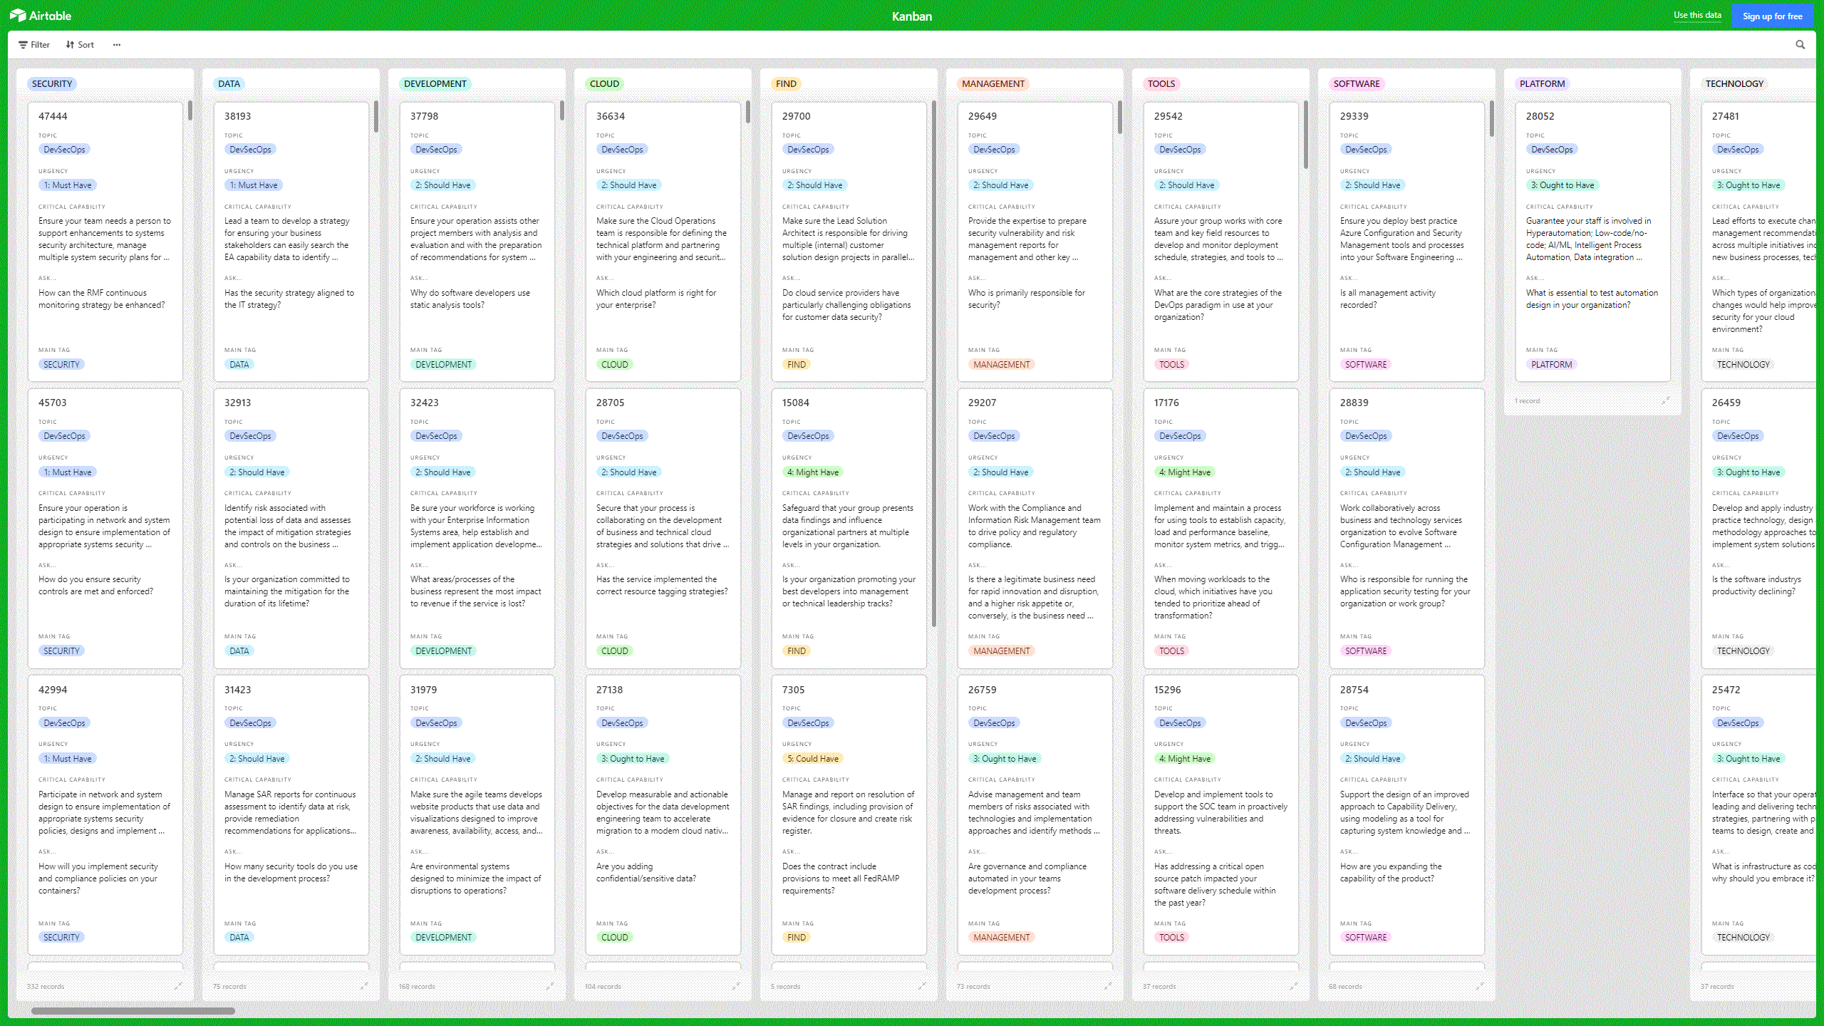Click 'Is all management activity recorded?' text
This screenshot has width=1824, height=1026.
[x=1387, y=299]
